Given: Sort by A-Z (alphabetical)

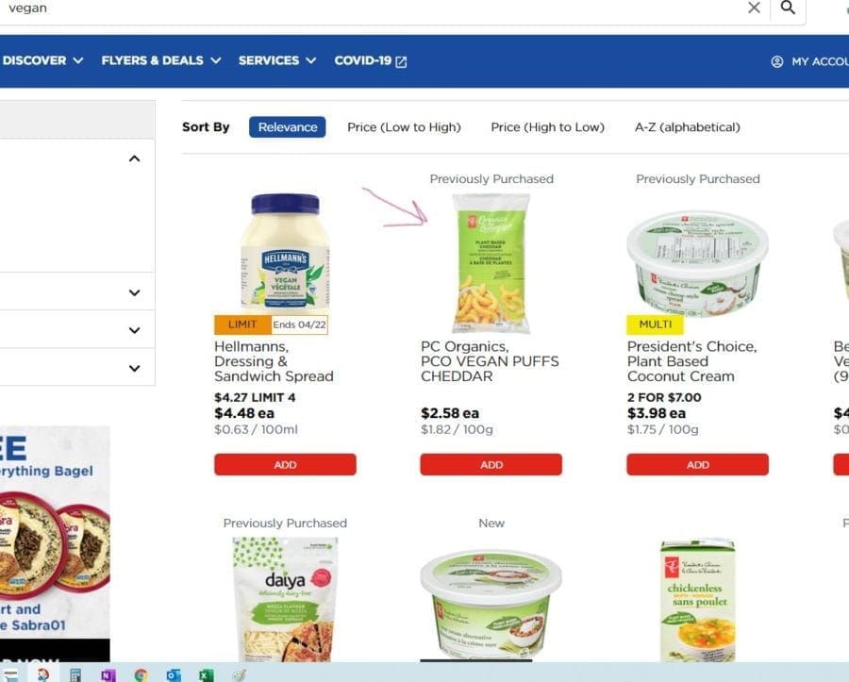Looking at the screenshot, I should (x=687, y=127).
